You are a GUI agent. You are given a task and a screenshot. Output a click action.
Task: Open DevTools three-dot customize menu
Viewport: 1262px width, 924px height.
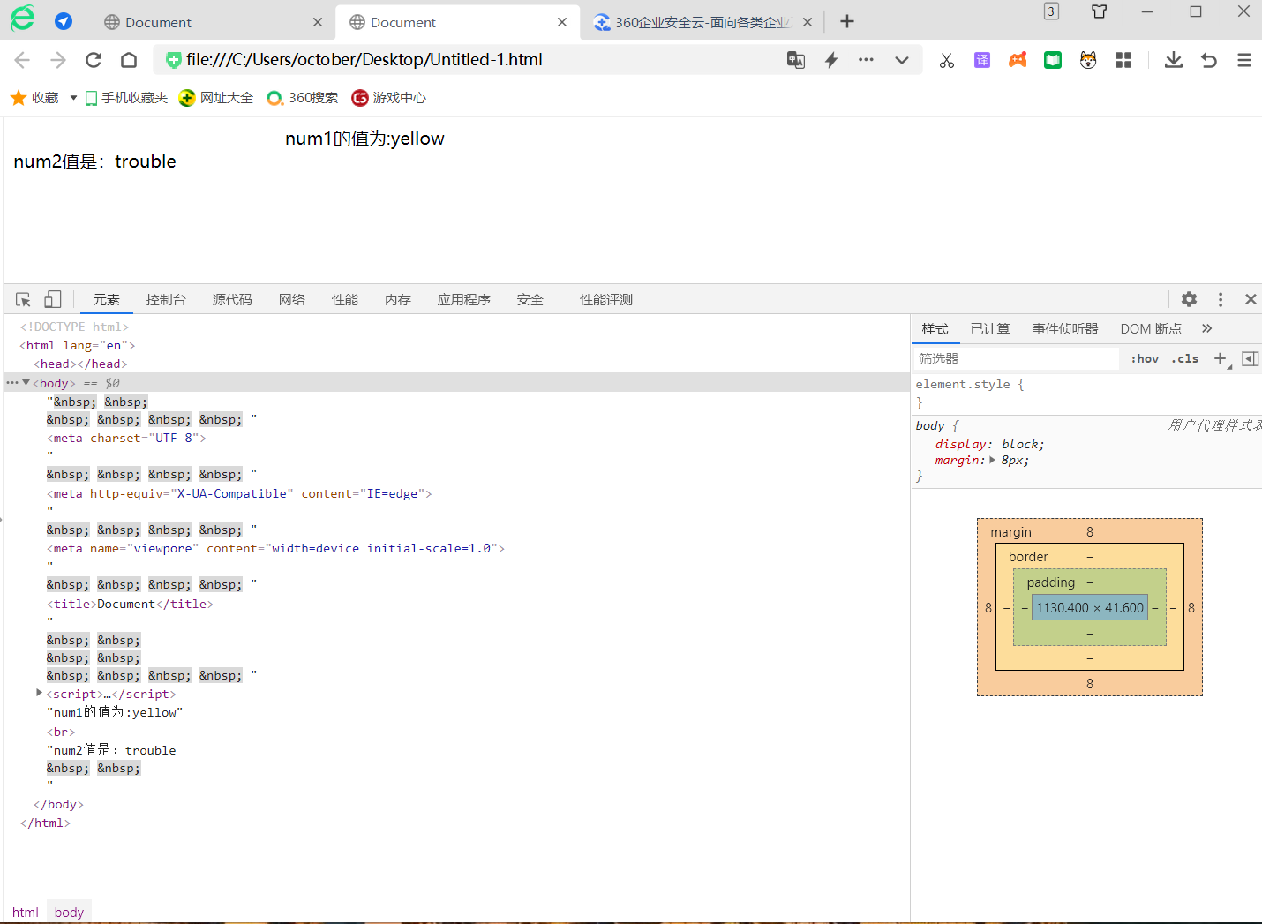tap(1221, 299)
